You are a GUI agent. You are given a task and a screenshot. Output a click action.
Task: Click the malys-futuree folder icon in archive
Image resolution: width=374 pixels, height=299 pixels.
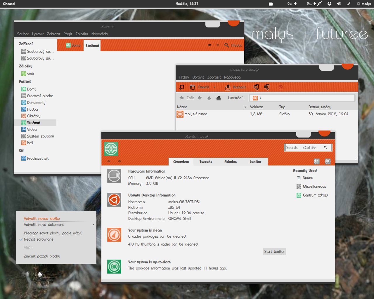click(180, 114)
